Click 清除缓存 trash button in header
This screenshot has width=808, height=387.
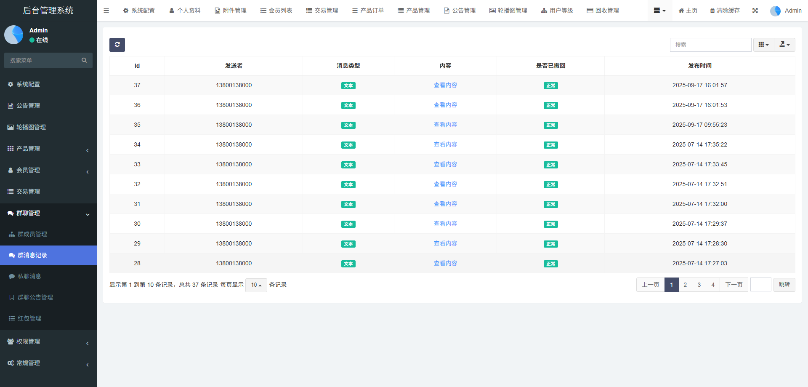[725, 11]
